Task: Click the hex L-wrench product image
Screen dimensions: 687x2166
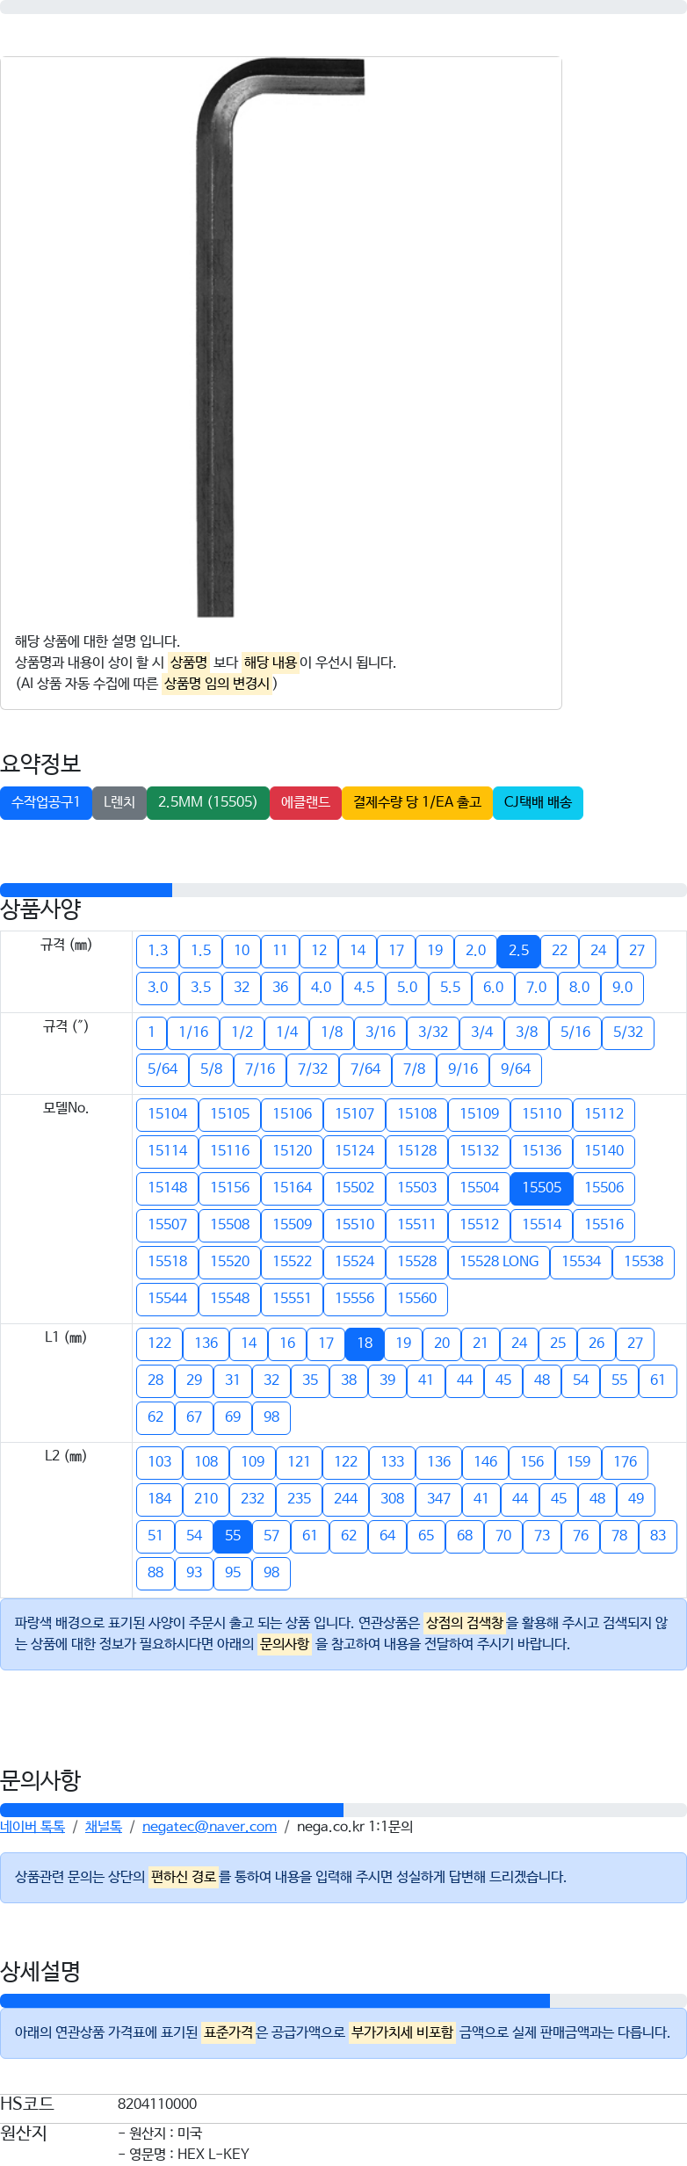Action: click(280, 337)
